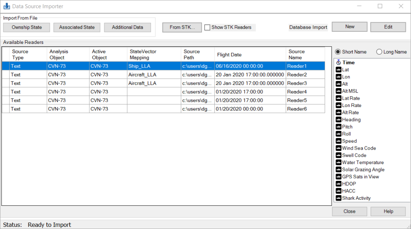The image size is (411, 229).
Task: Click the Data Source Importer title bar icon
Action: point(6,6)
